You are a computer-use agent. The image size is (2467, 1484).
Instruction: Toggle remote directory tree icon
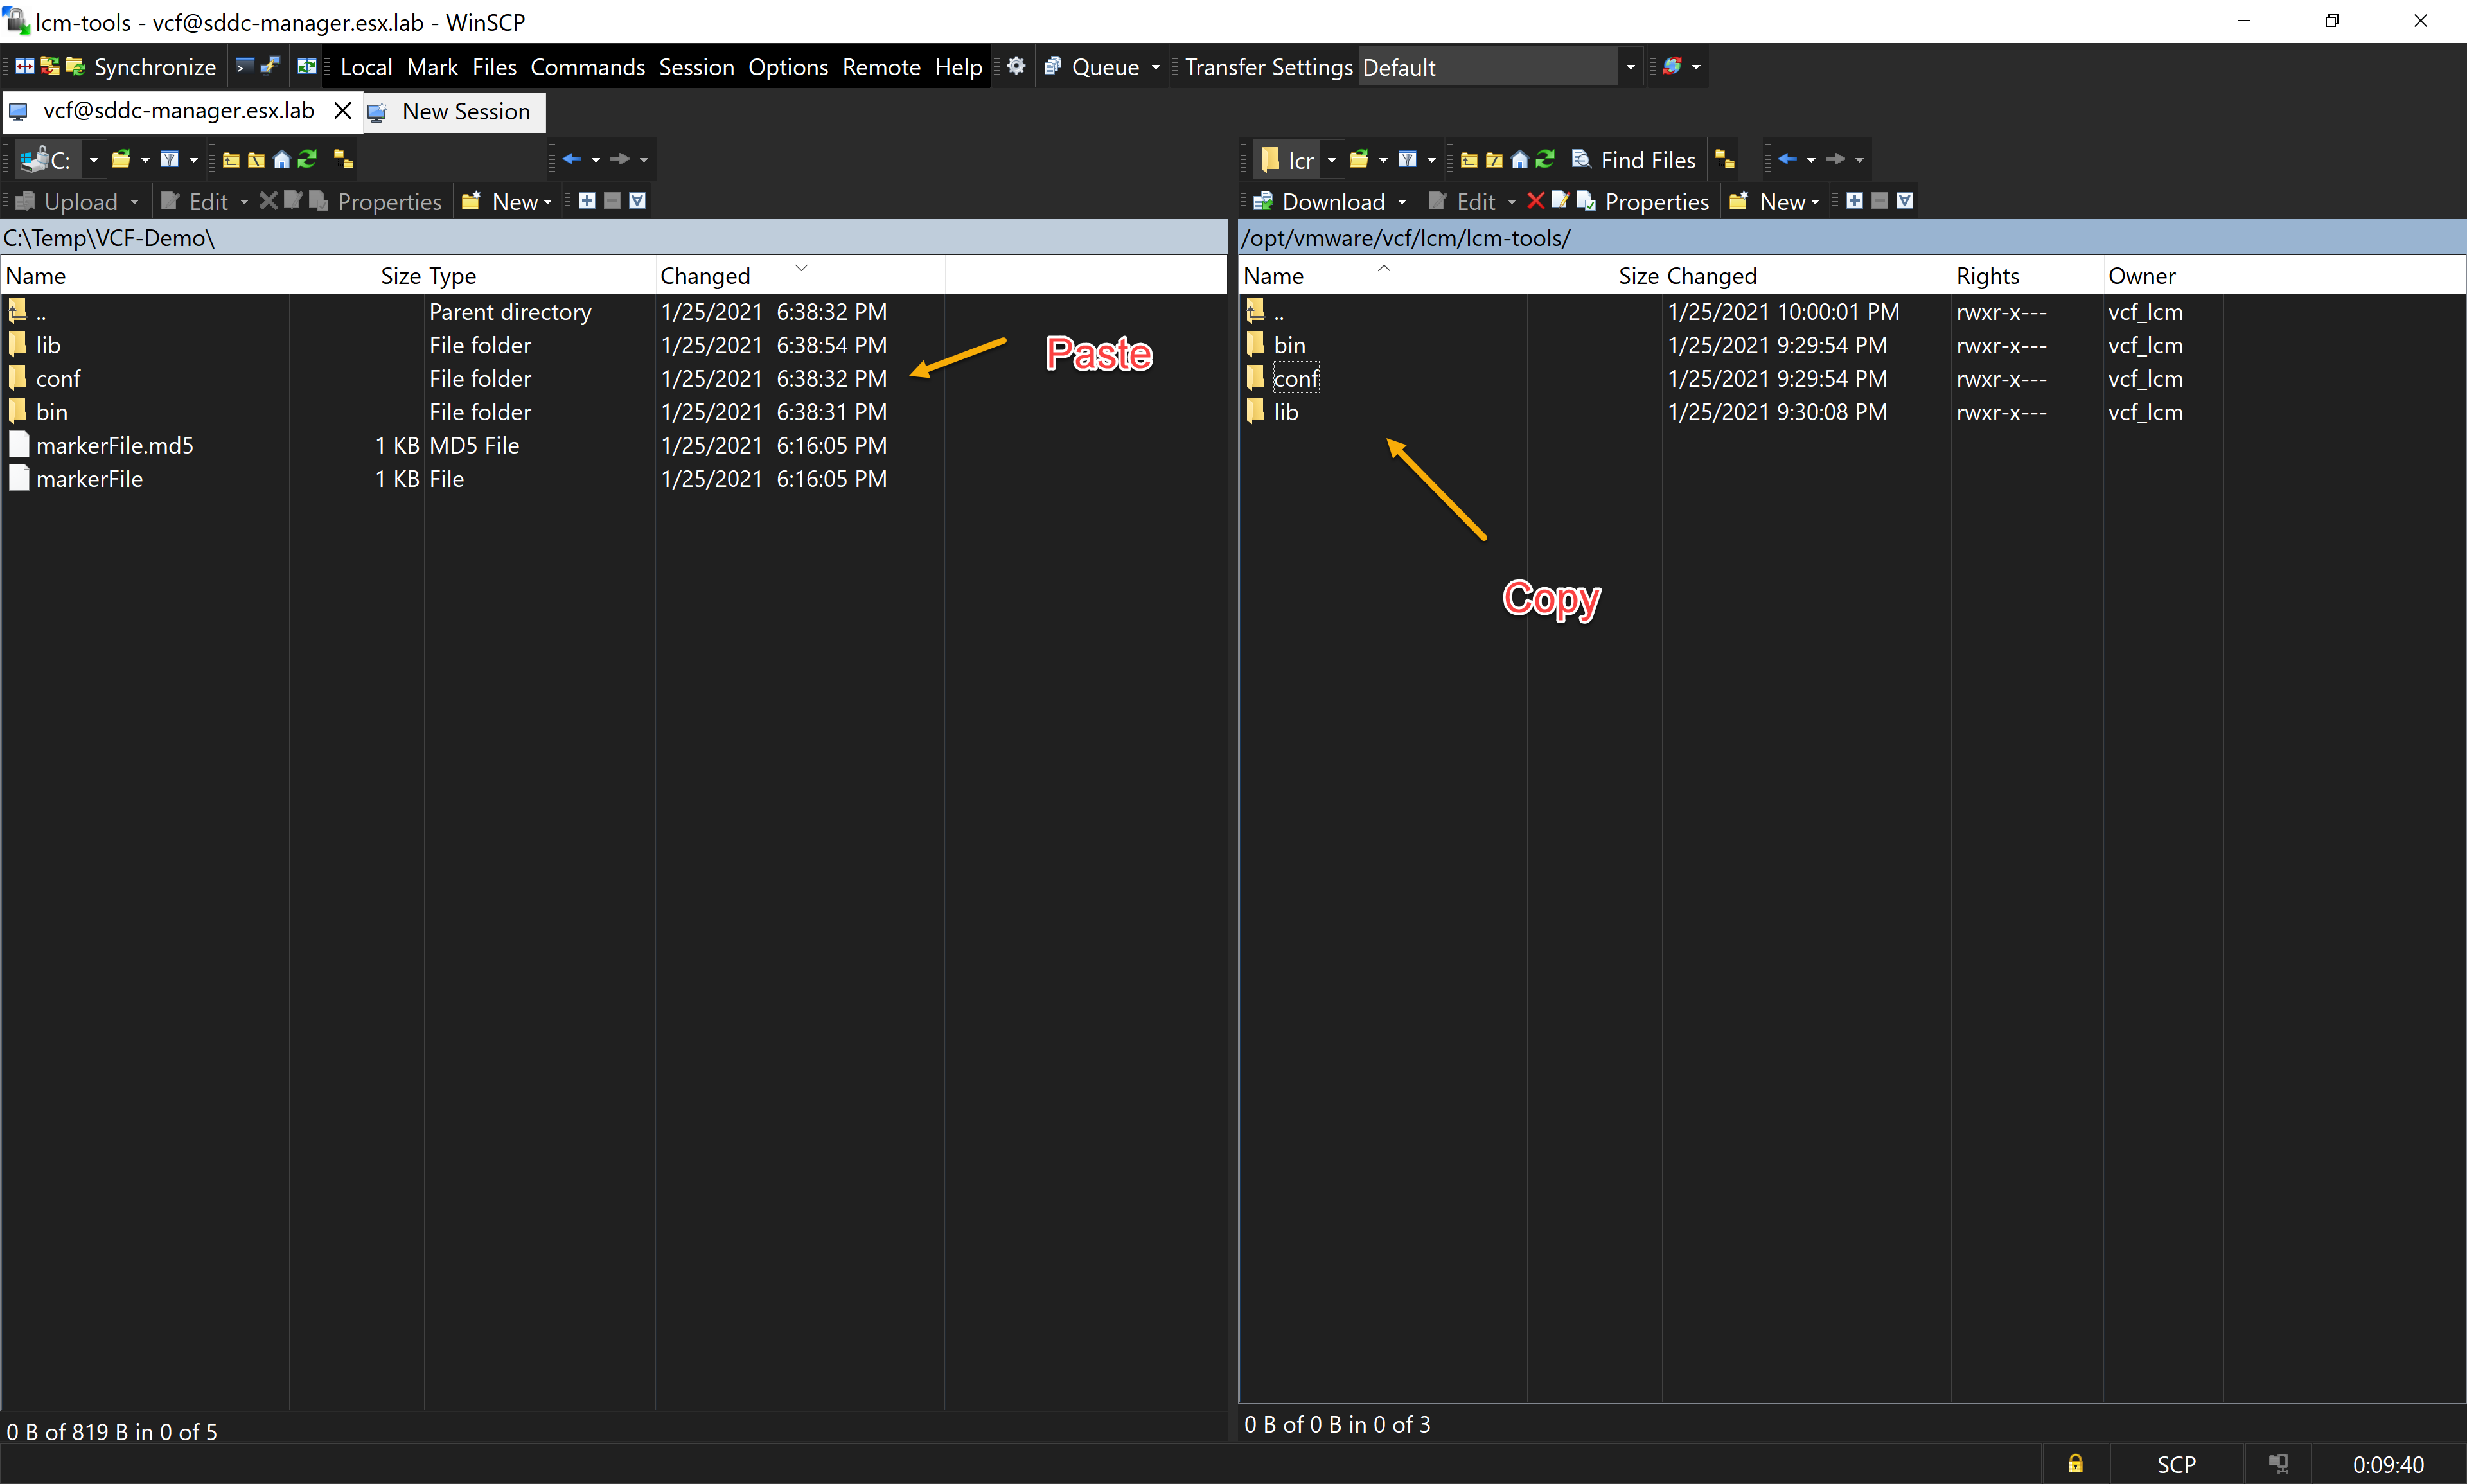pyautogui.click(x=1725, y=160)
